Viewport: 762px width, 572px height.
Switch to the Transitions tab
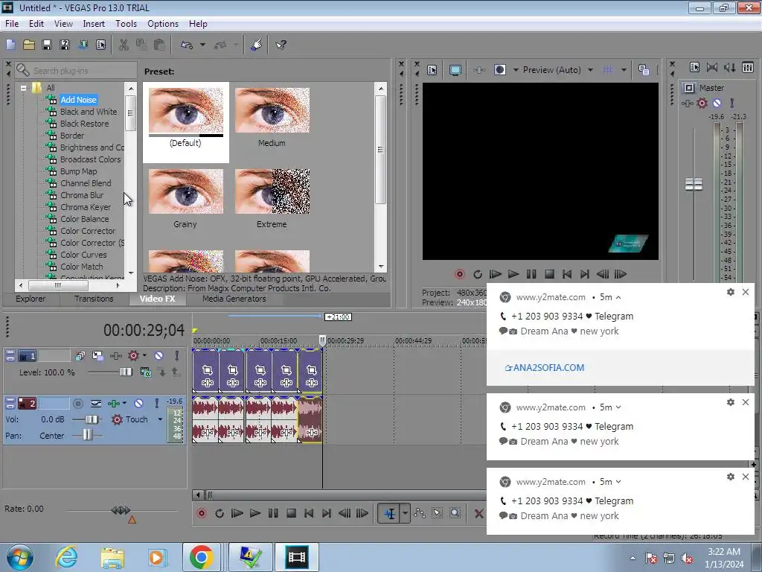point(93,299)
